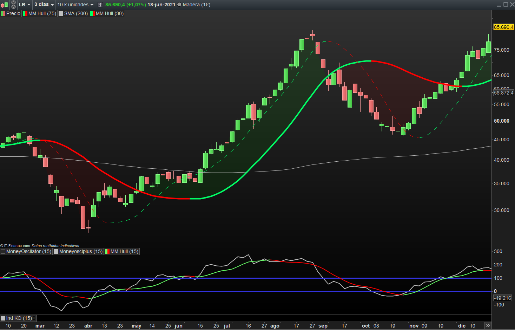Image resolution: width=515 pixels, height=330 pixels.
Task: Open the Ind KO (15) indicator label
Action: (19, 318)
